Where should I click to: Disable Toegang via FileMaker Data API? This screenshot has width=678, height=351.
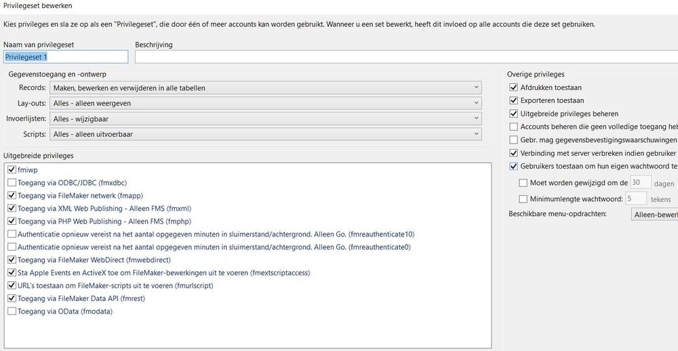[12, 298]
